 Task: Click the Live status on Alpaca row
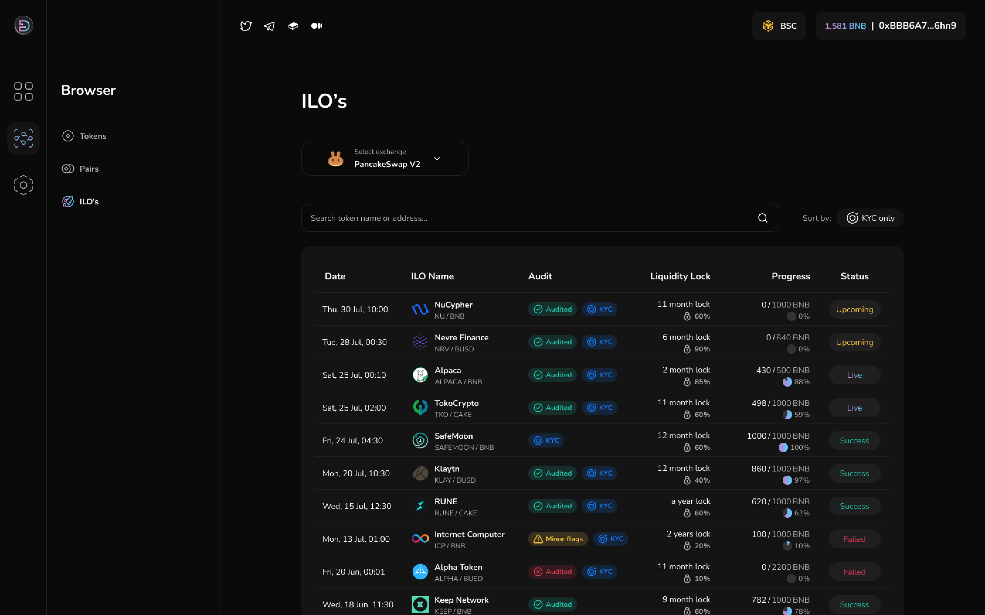click(x=854, y=375)
